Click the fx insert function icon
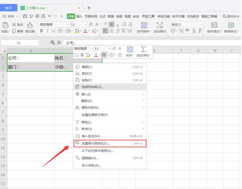This screenshot has width=242, height=189. [x=59, y=43]
